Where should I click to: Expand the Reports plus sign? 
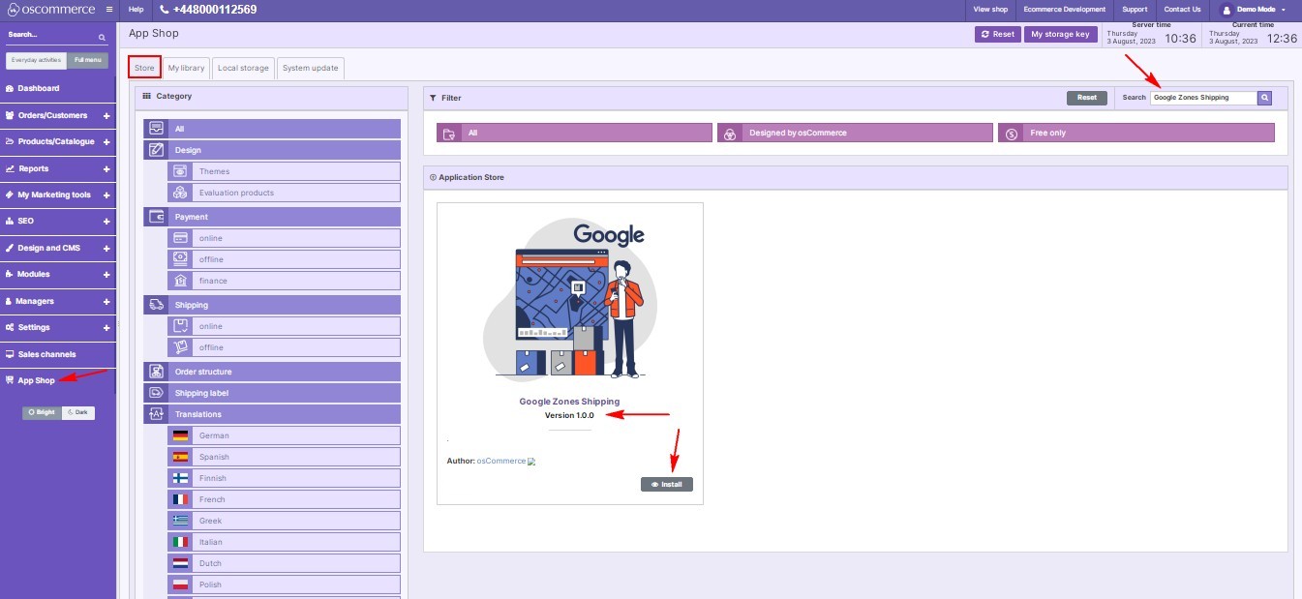(106, 169)
